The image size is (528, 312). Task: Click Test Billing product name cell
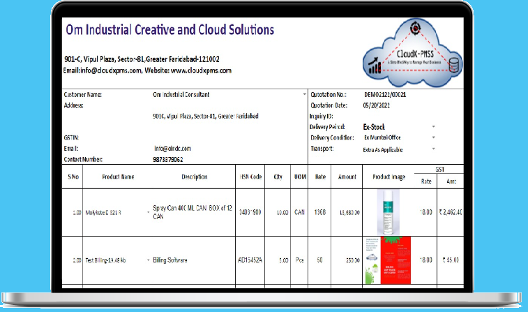[105, 260]
